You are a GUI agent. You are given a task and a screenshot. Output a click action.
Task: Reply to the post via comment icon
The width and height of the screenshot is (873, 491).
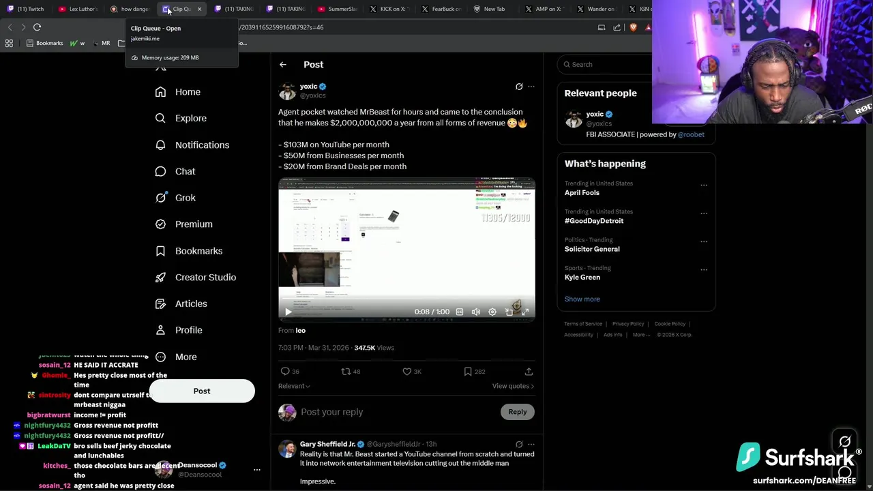(x=285, y=372)
